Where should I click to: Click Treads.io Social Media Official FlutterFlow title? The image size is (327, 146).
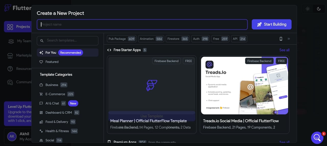click(241, 121)
